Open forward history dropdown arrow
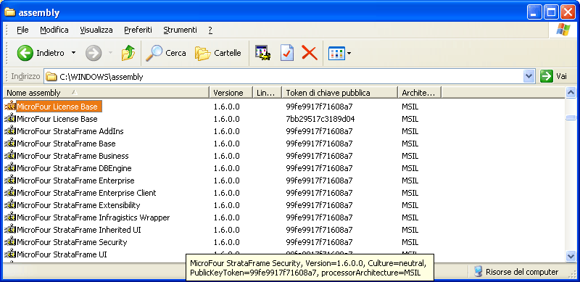This screenshot has width=580, height=282. (110, 53)
